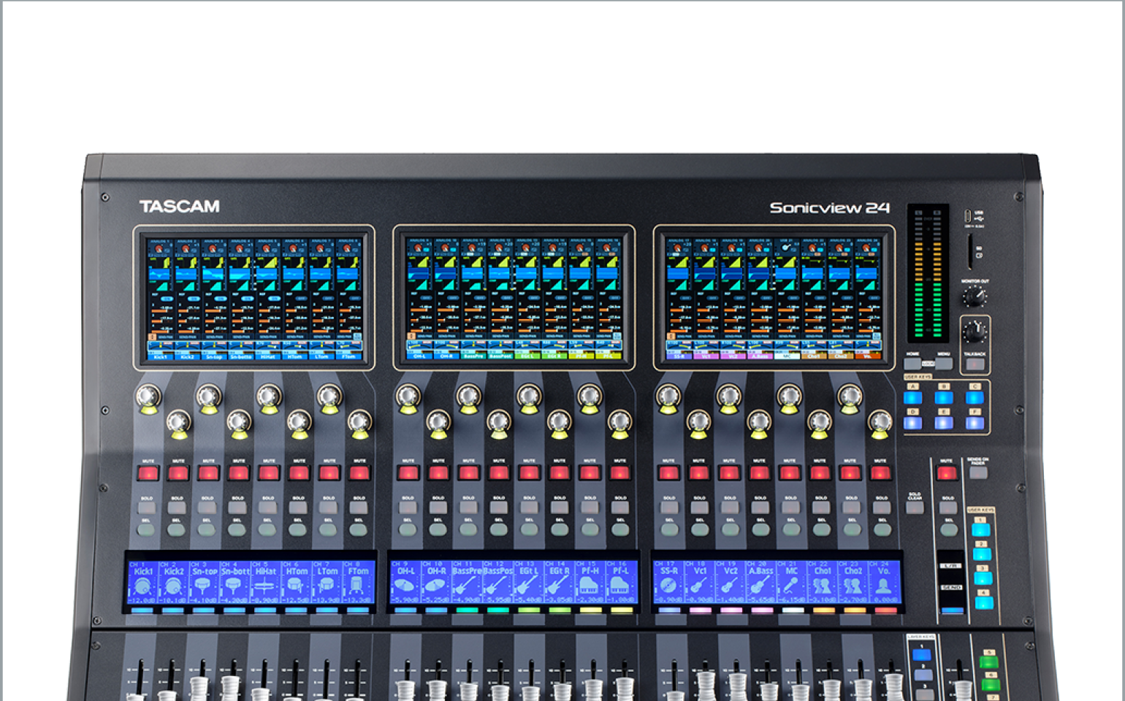Select the BassPre bass guitar icon
Viewport: 1125px width, 701px height.
click(467, 586)
